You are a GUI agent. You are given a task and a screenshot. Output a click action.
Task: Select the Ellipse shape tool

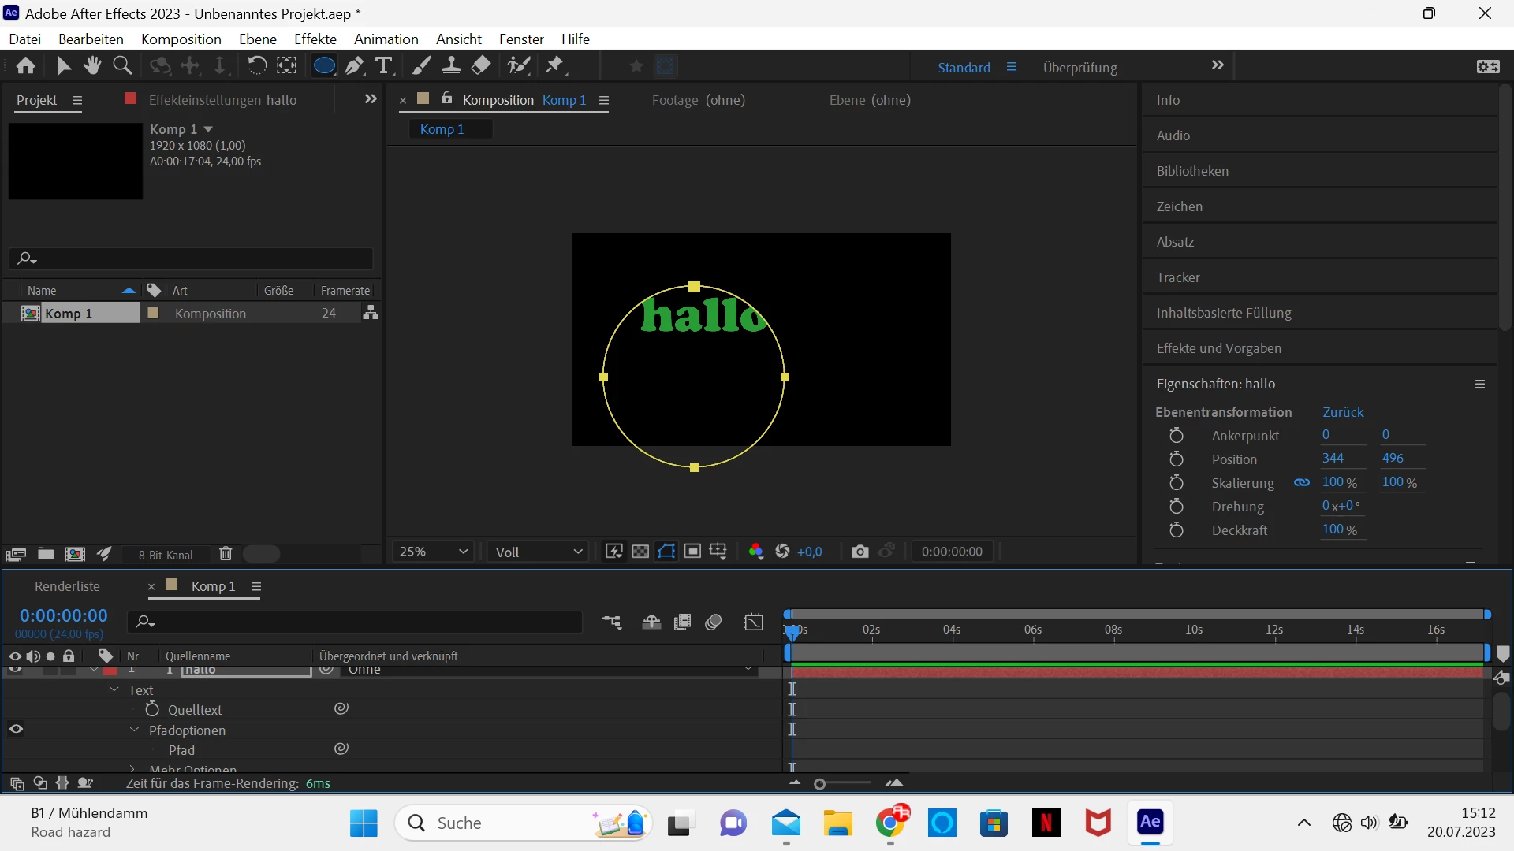(x=323, y=66)
